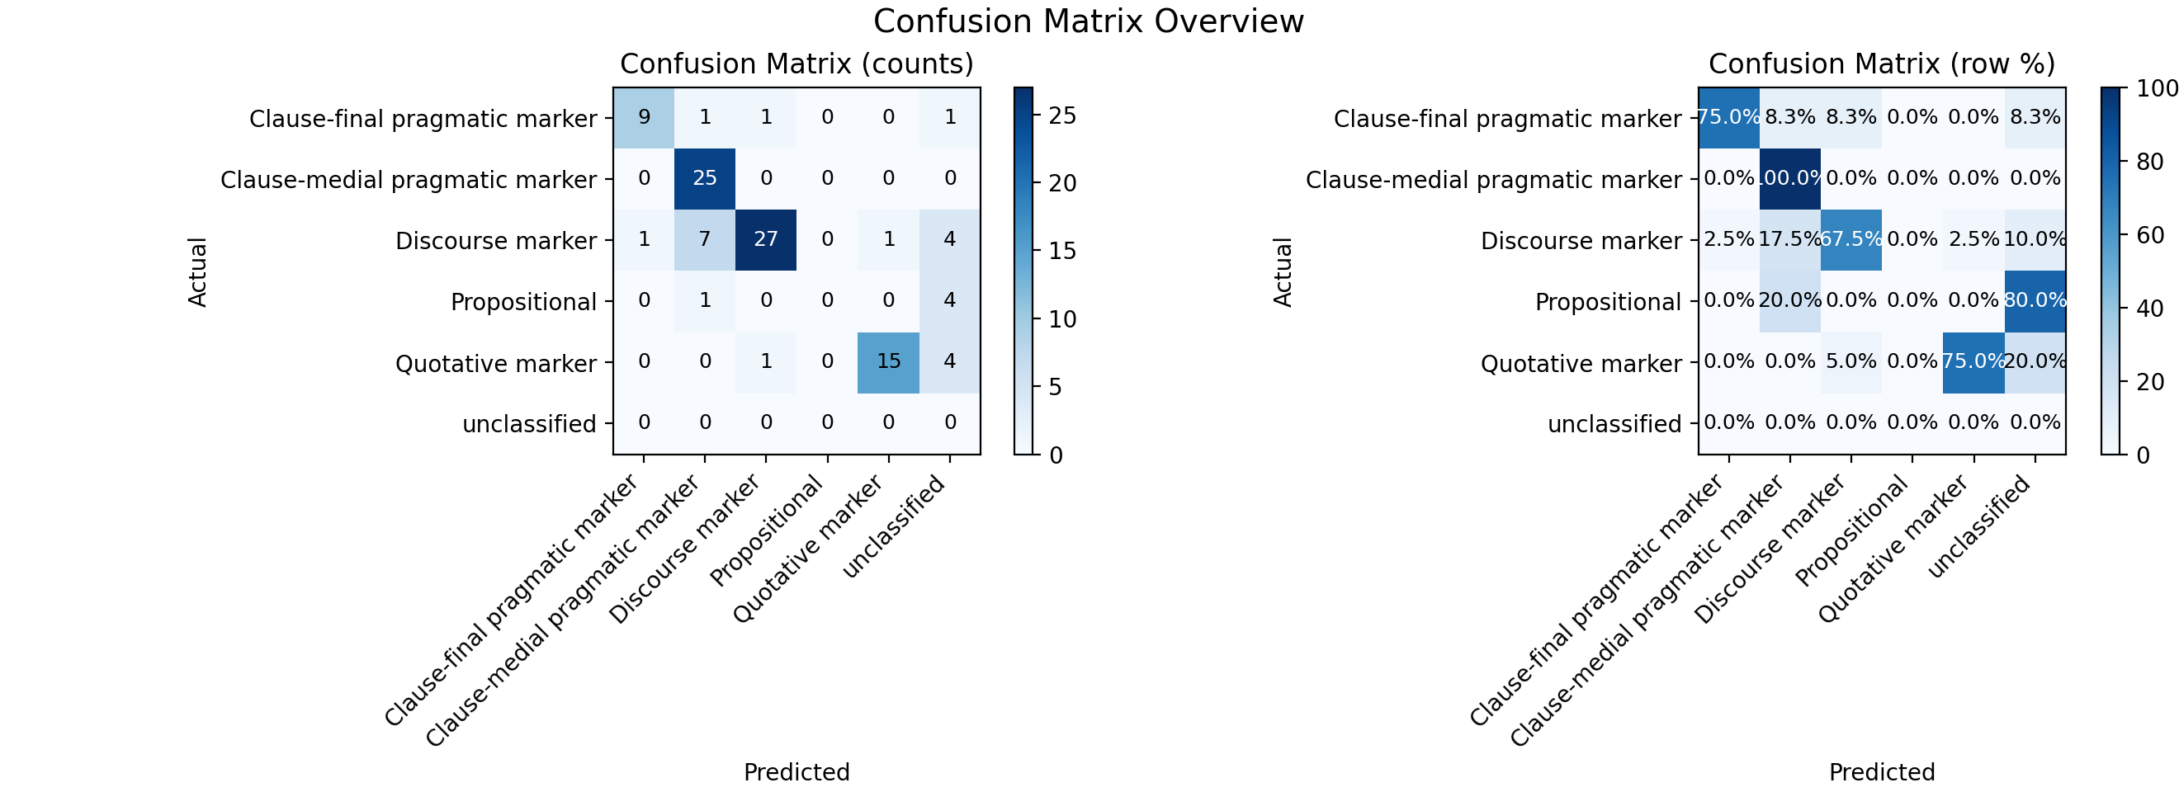This screenshot has height=792, width=2179.
Task: Click the 'Clause-medial pragmatic marker' counts row label
Action: point(409,180)
